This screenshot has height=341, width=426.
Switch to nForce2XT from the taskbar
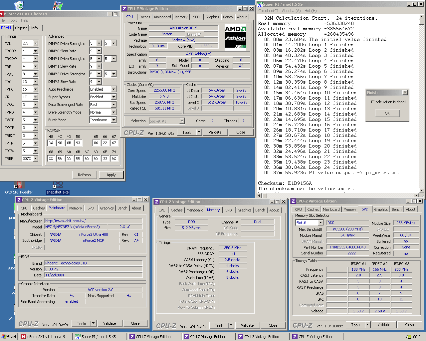(46, 337)
